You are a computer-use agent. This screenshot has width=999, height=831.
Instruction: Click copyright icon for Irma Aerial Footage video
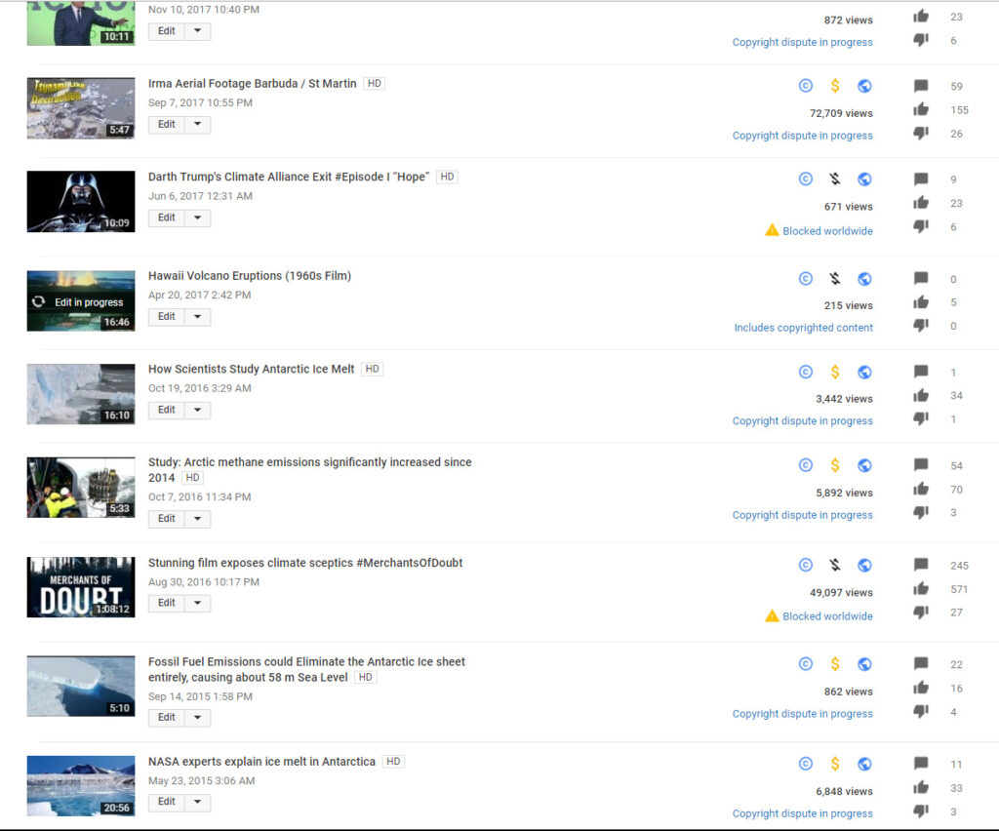pyautogui.click(x=806, y=86)
